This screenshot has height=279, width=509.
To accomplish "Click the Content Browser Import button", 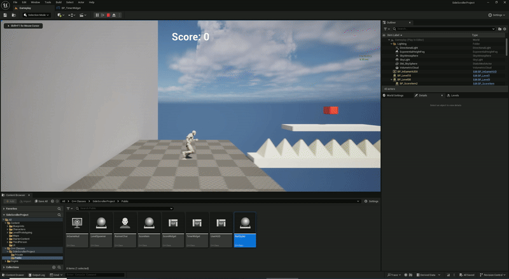I will 25,201.
